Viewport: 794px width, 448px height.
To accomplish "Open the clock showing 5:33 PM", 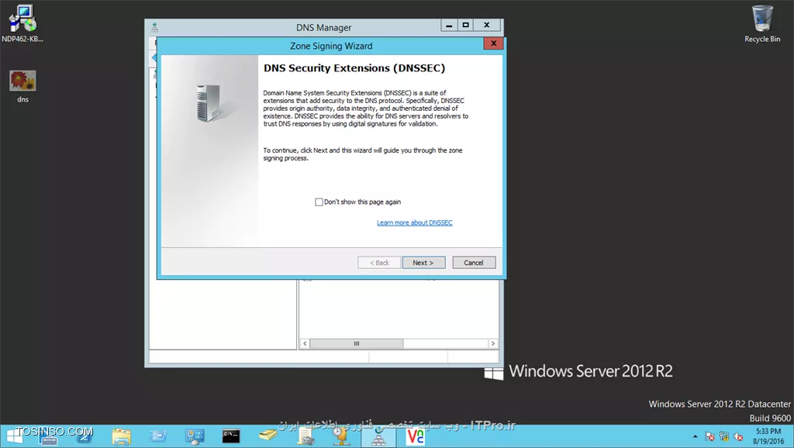I will tap(768, 436).
